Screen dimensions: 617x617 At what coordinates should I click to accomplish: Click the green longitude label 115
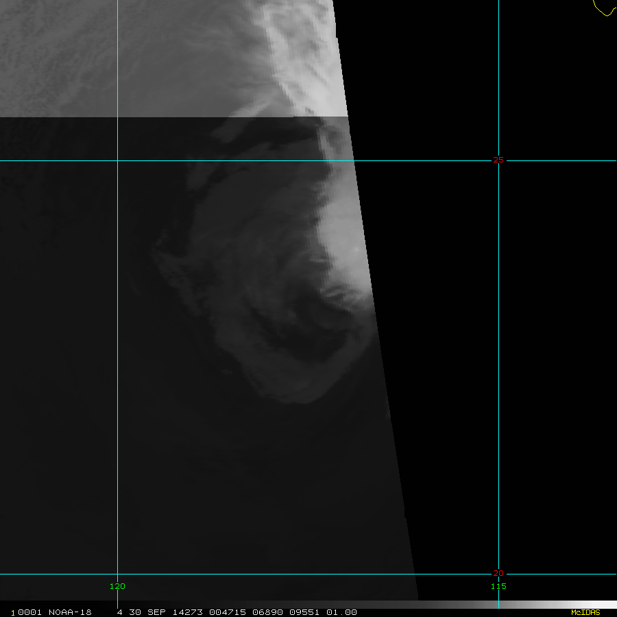pos(498,586)
